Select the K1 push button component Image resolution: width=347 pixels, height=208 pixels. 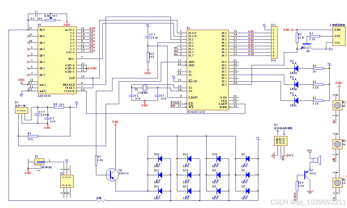(337, 182)
